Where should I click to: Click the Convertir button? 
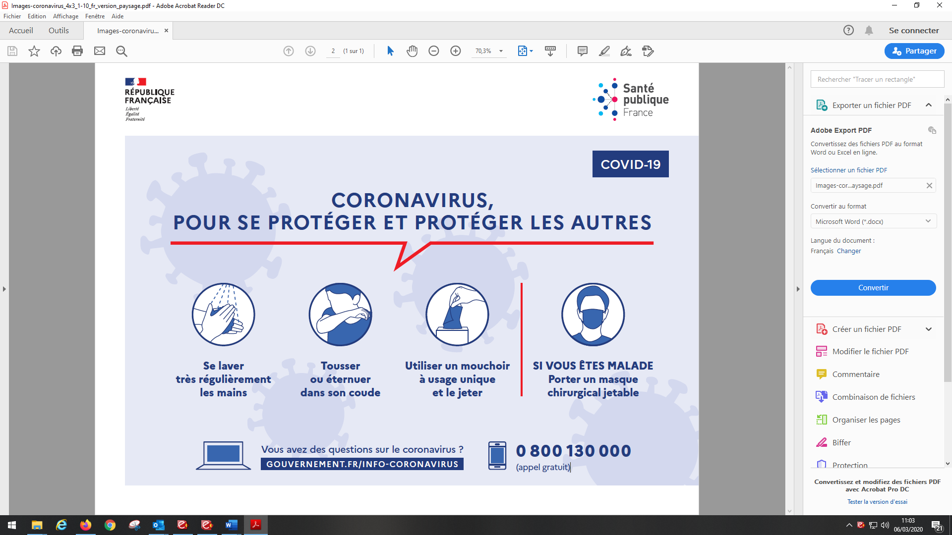873,288
